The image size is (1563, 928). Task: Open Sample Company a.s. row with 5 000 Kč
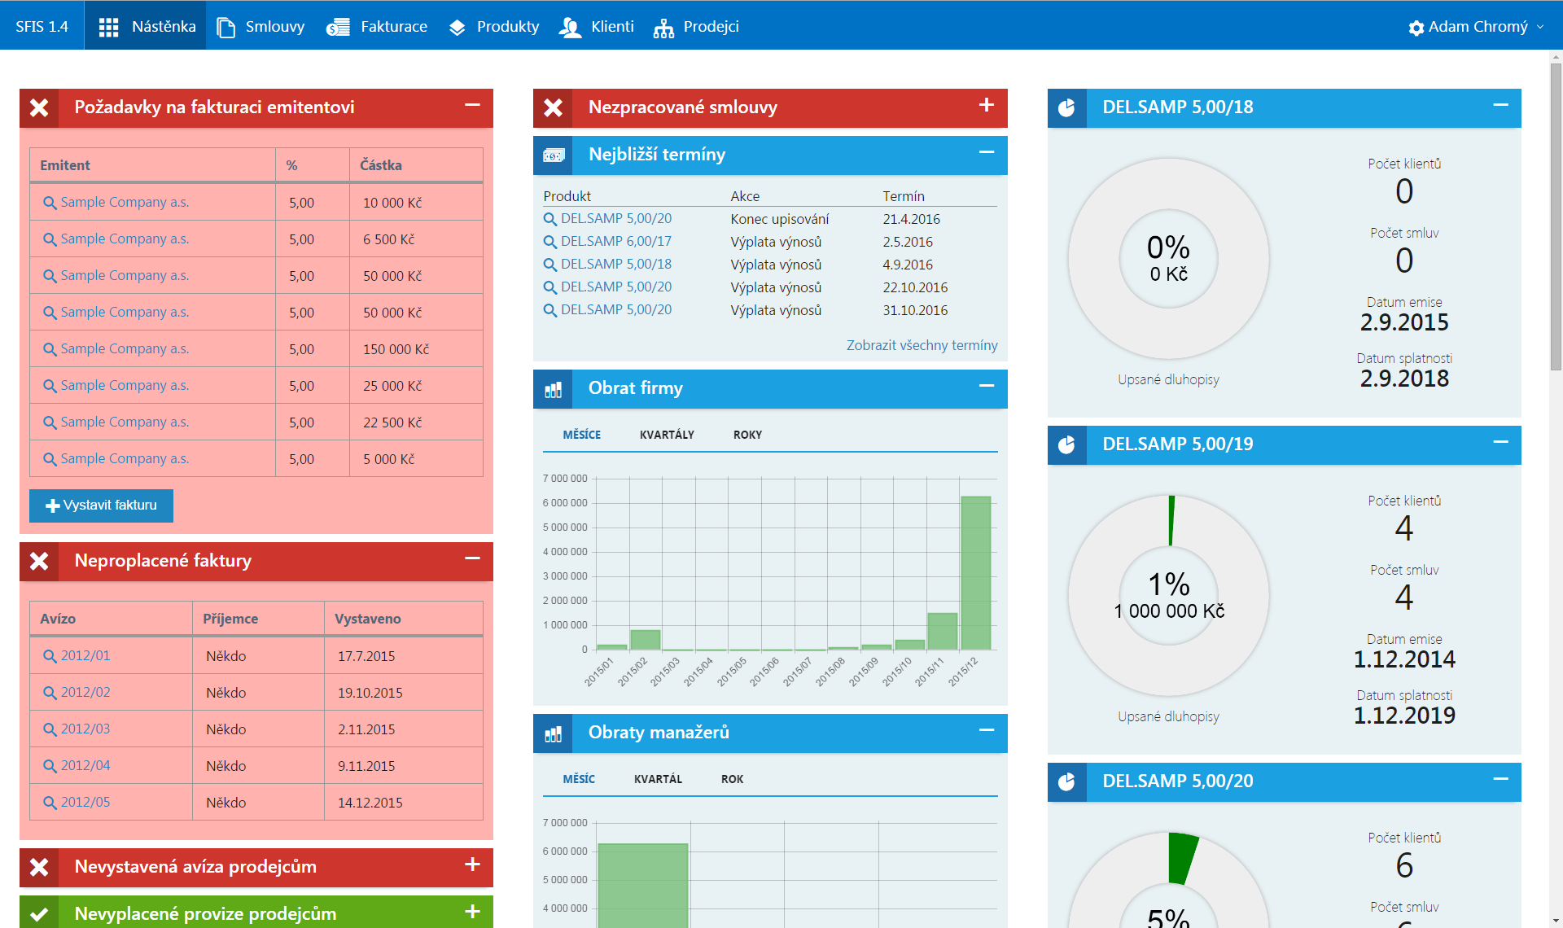coord(116,459)
